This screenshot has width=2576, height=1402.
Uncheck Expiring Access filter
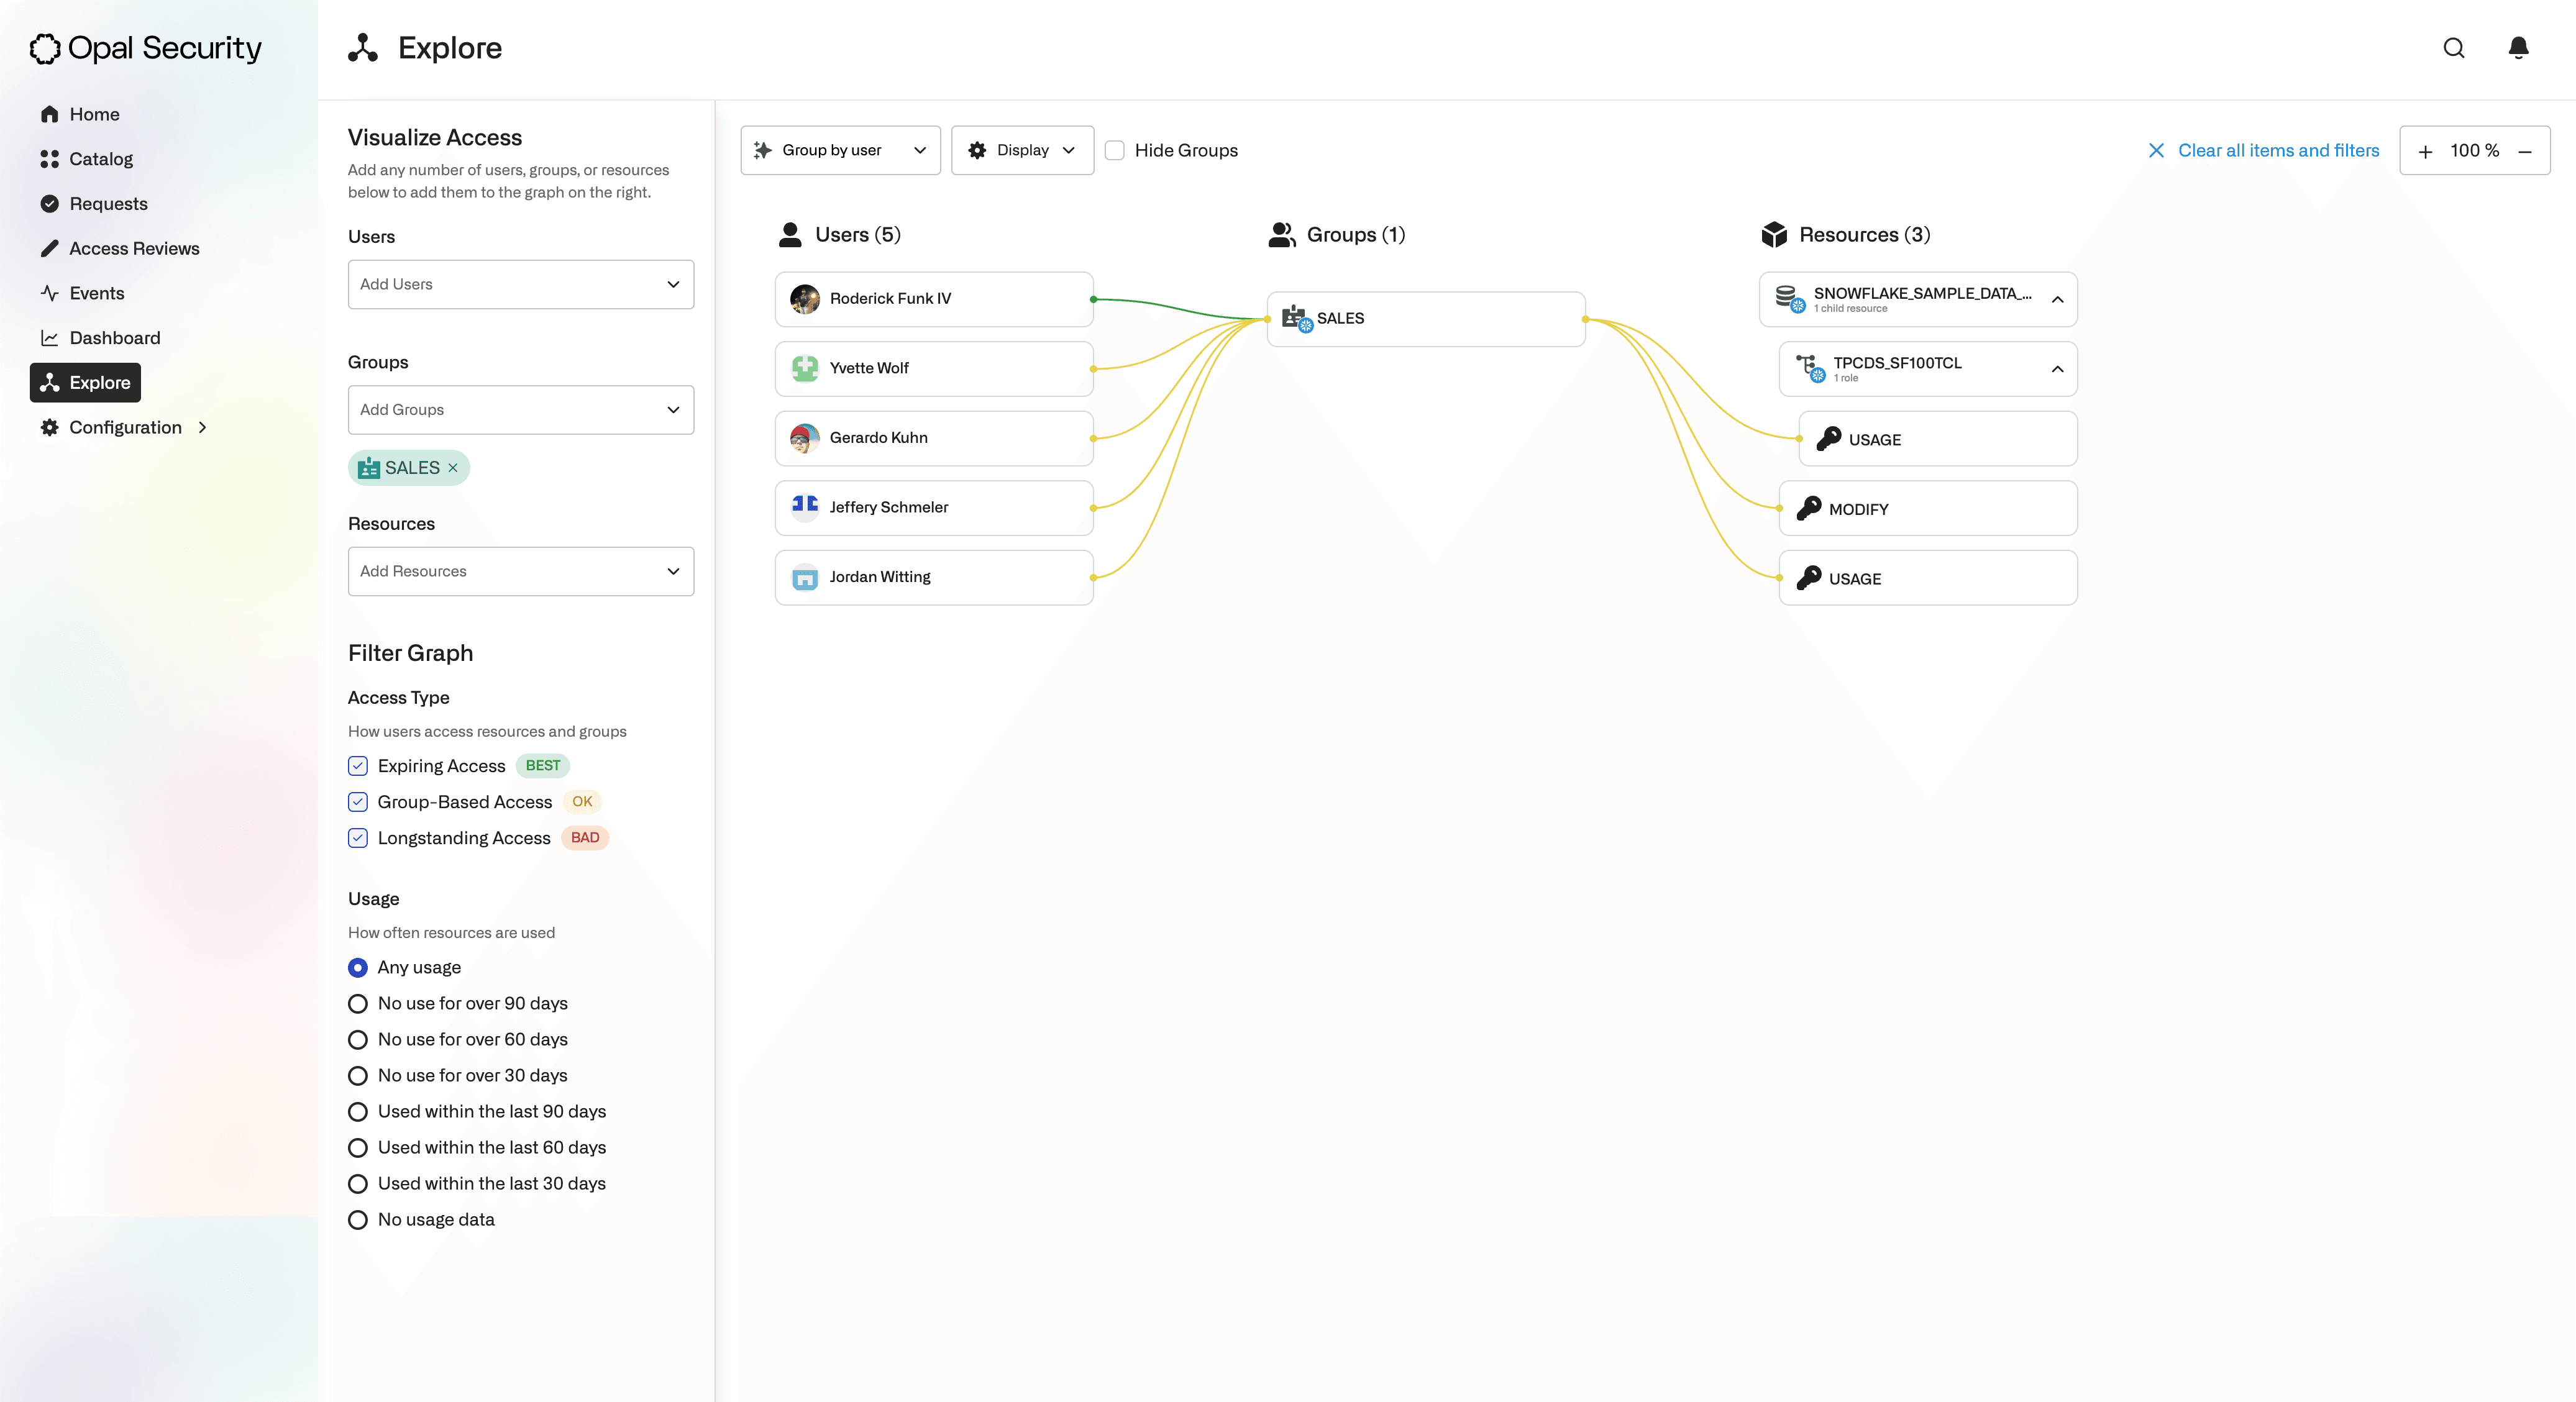pos(358,766)
